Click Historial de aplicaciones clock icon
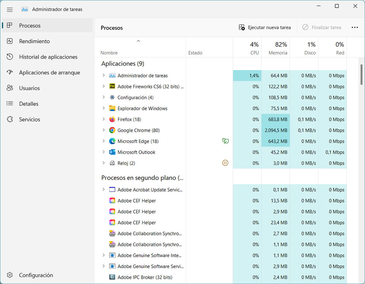This screenshot has height=284, width=365. tap(9, 57)
